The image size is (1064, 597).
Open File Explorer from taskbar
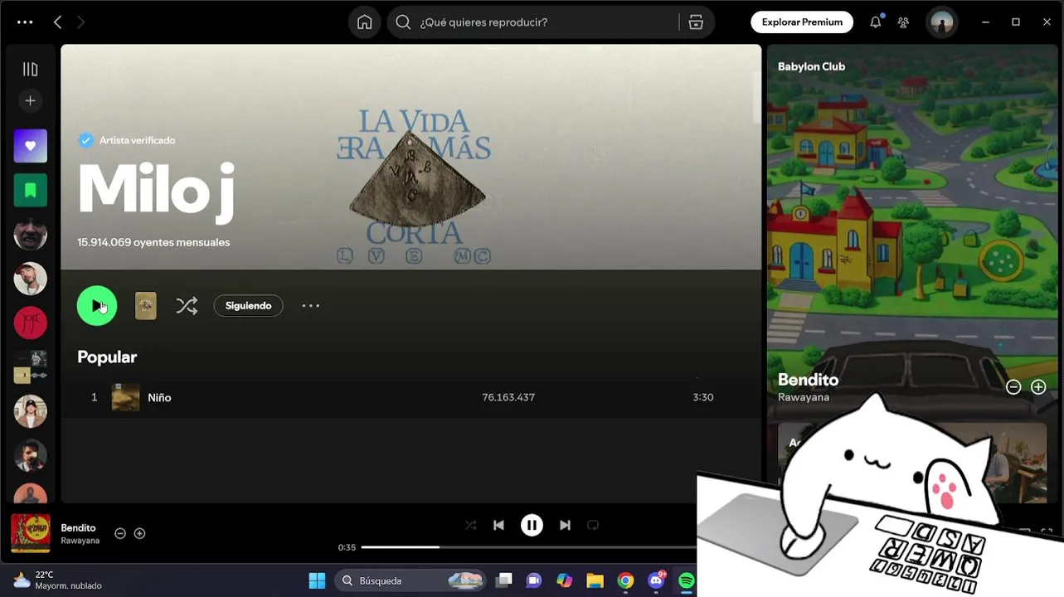[595, 580]
